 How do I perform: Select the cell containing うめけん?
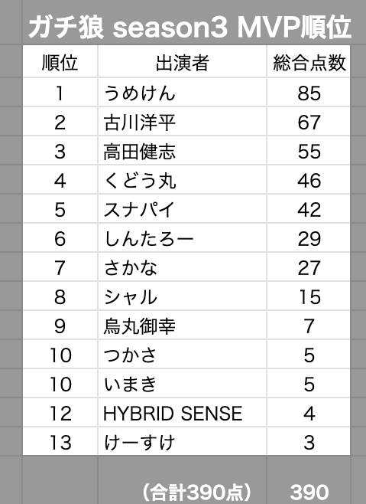(182, 93)
